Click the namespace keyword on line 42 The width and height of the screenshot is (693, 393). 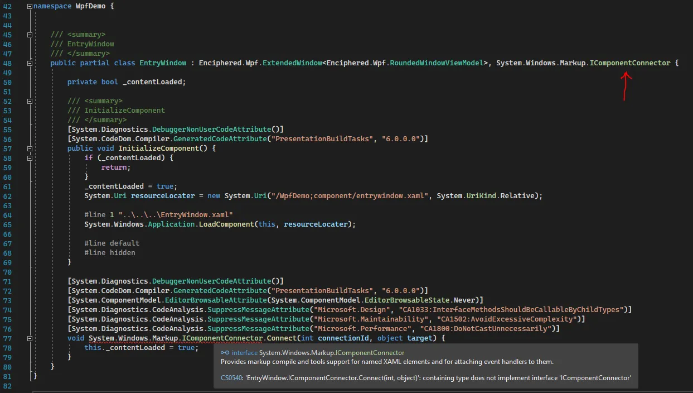point(52,6)
